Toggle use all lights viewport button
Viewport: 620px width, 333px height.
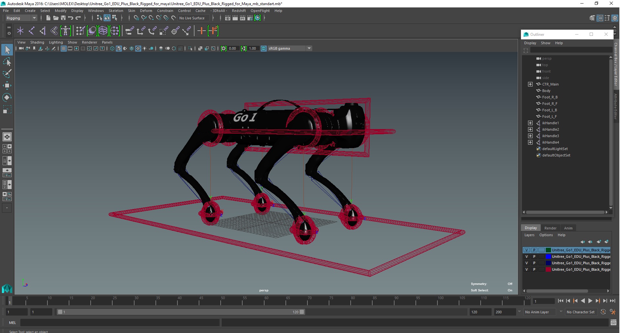coord(145,48)
